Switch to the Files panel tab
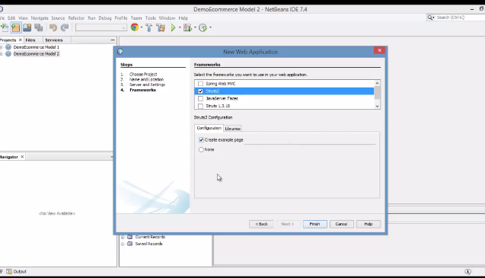The width and height of the screenshot is (485, 278). point(30,40)
